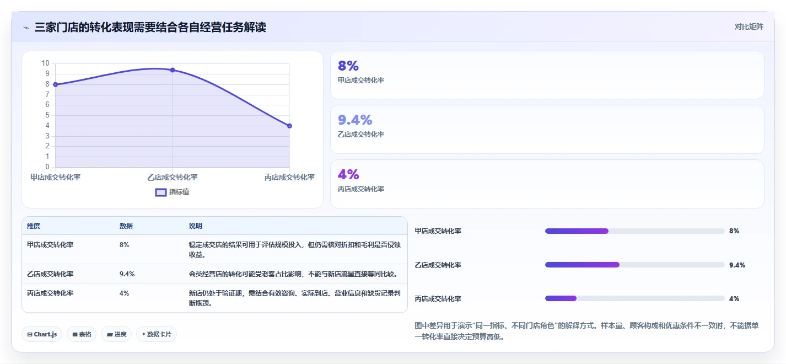Click the 数据卡片 tag chip
This screenshot has height=364, width=786.
tap(157, 334)
